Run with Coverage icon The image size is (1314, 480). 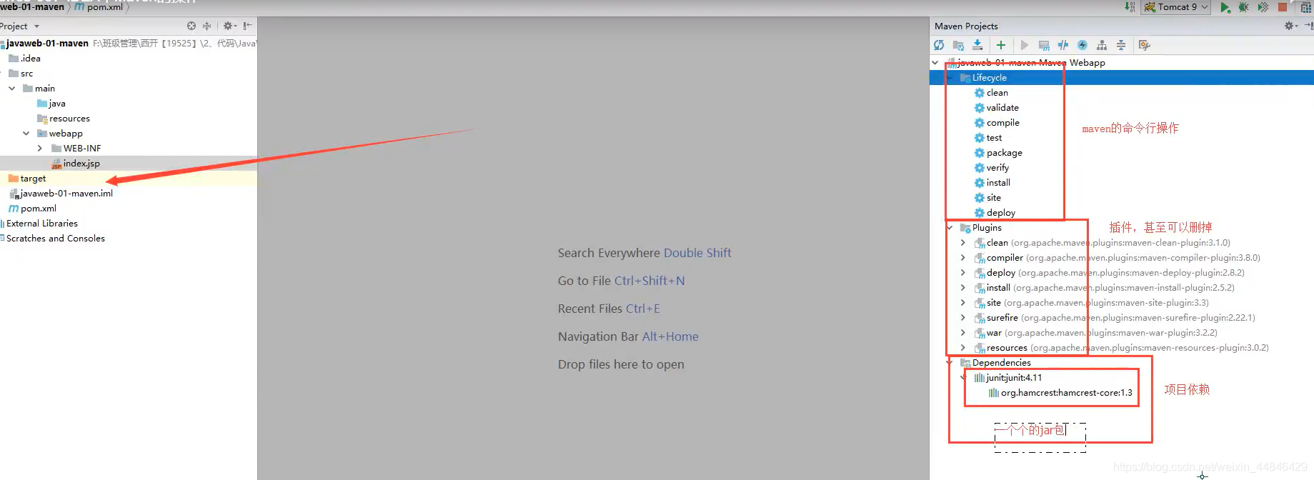[x=1263, y=7]
